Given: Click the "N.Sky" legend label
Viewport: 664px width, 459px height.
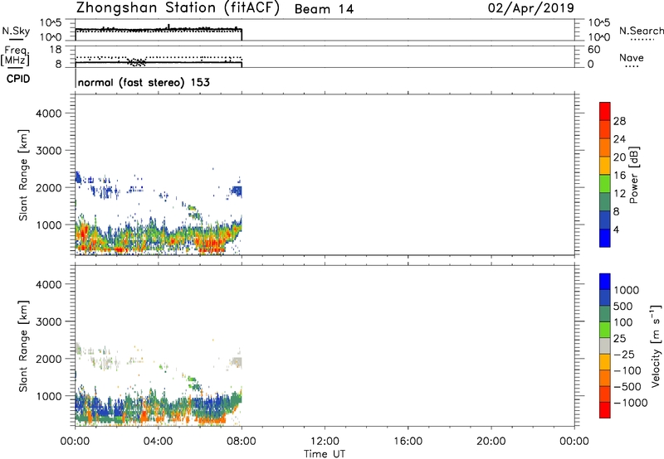Looking at the screenshot, I should click(x=16, y=31).
